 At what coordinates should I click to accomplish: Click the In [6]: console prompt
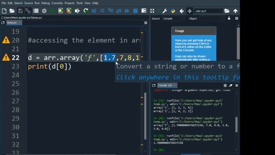pos(159,150)
